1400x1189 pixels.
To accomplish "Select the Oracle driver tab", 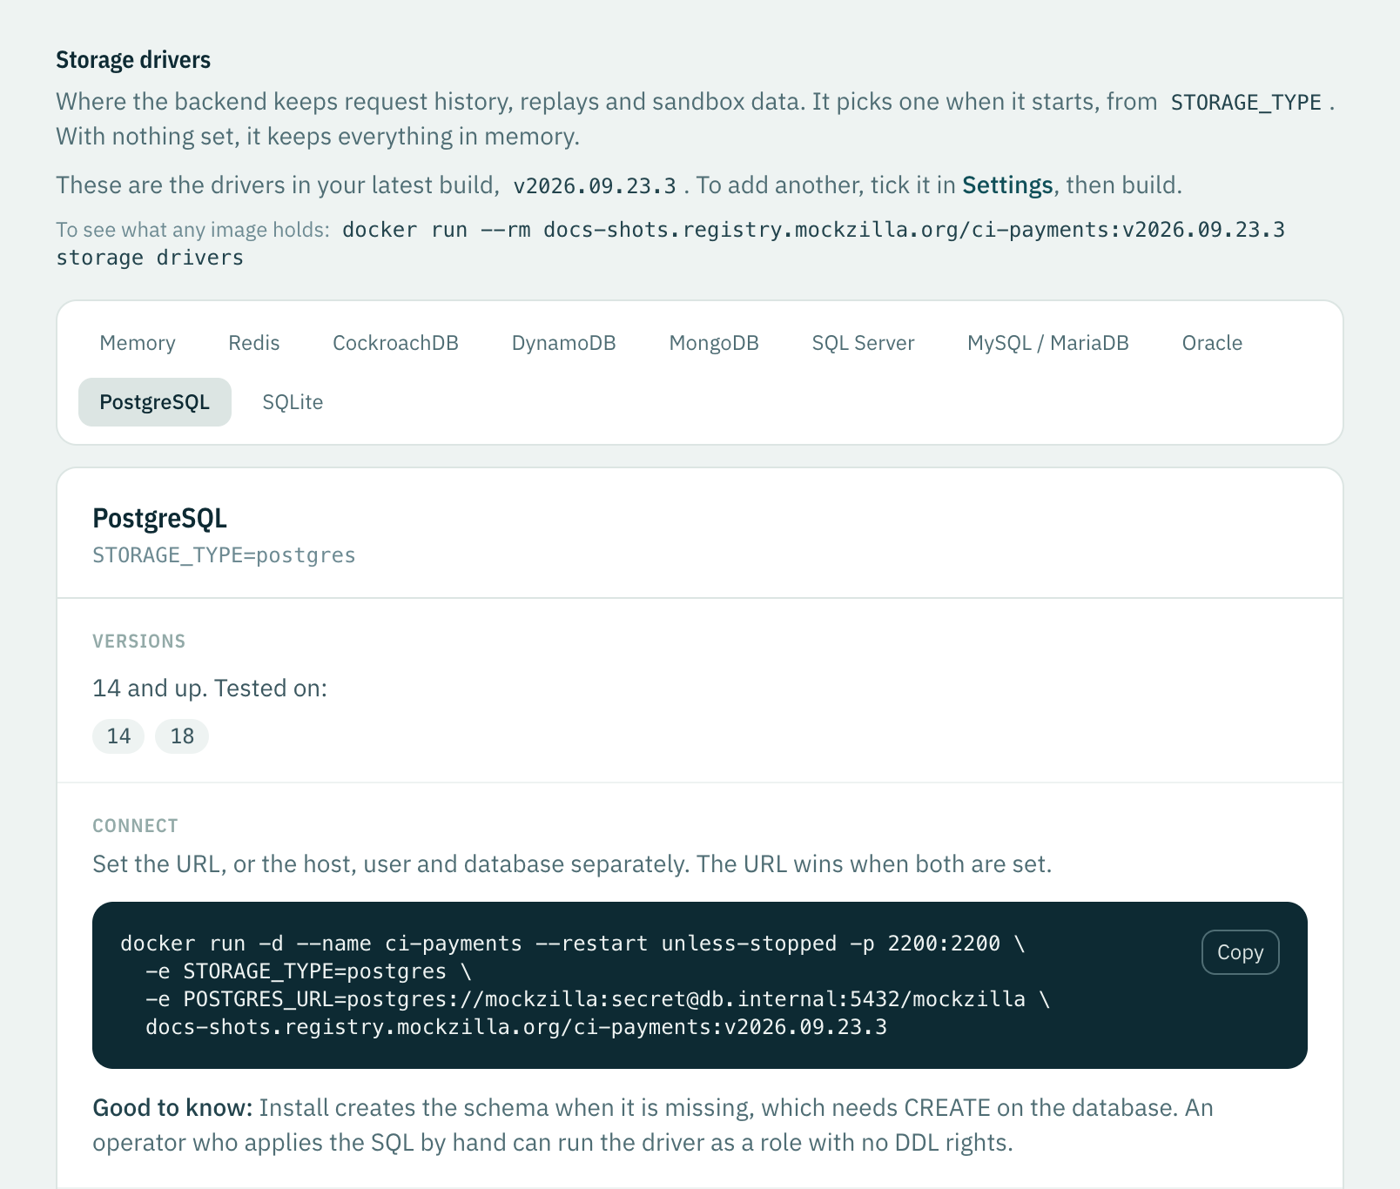I will tap(1212, 343).
